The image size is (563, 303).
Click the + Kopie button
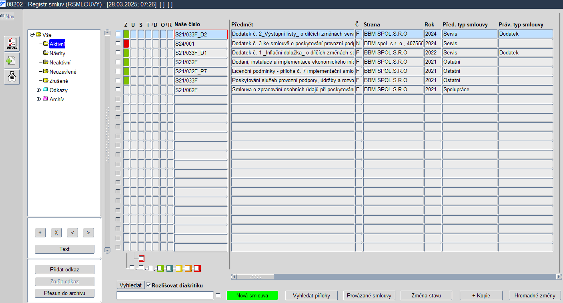point(481,295)
